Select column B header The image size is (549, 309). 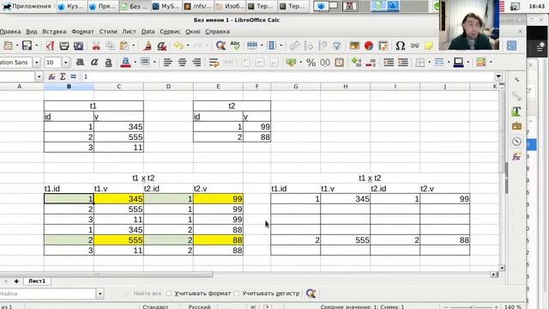(69, 86)
